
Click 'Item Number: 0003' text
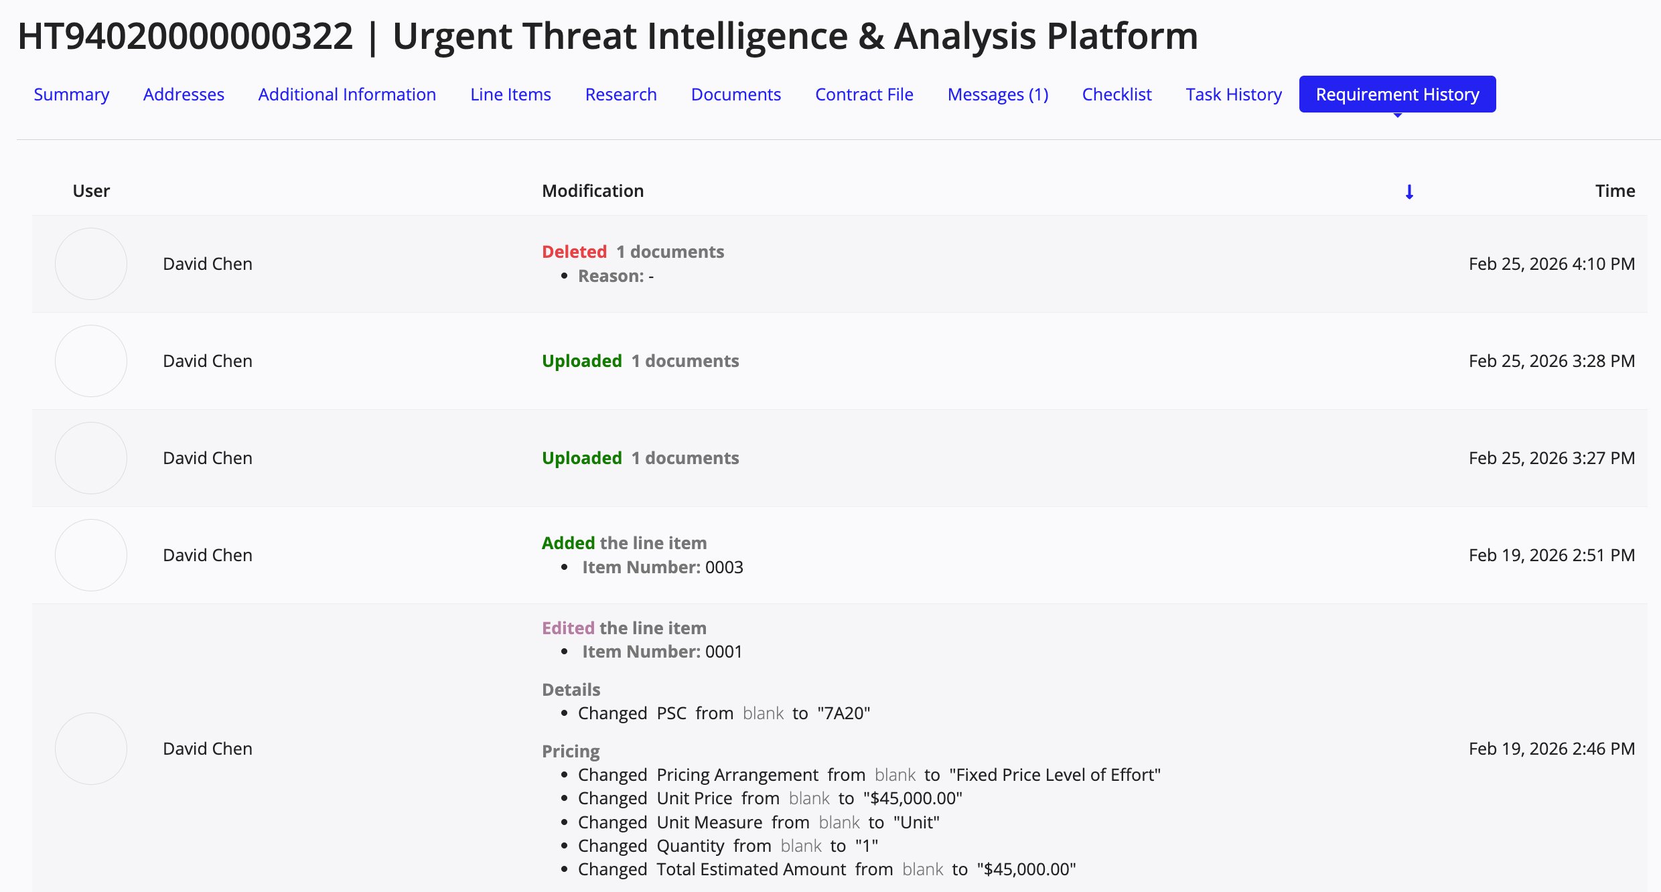coord(662,567)
